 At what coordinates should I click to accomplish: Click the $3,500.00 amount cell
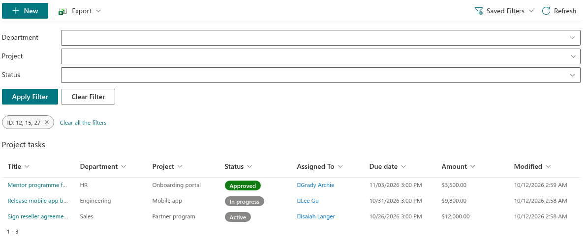[x=454, y=185]
